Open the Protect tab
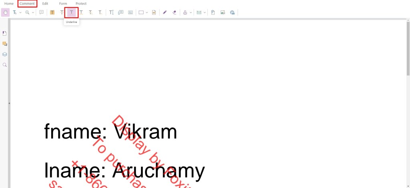The width and height of the screenshot is (410, 188). [81, 4]
